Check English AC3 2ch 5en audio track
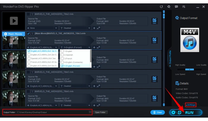This screenshot has height=121, width=208. click(29, 66)
